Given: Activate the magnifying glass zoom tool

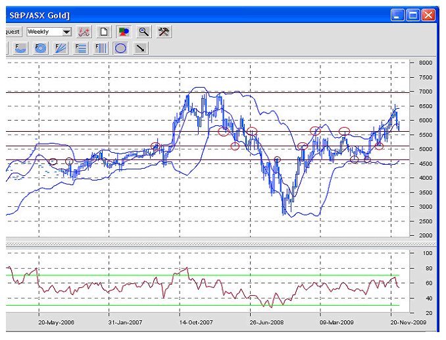Looking at the screenshot, I should click(143, 31).
